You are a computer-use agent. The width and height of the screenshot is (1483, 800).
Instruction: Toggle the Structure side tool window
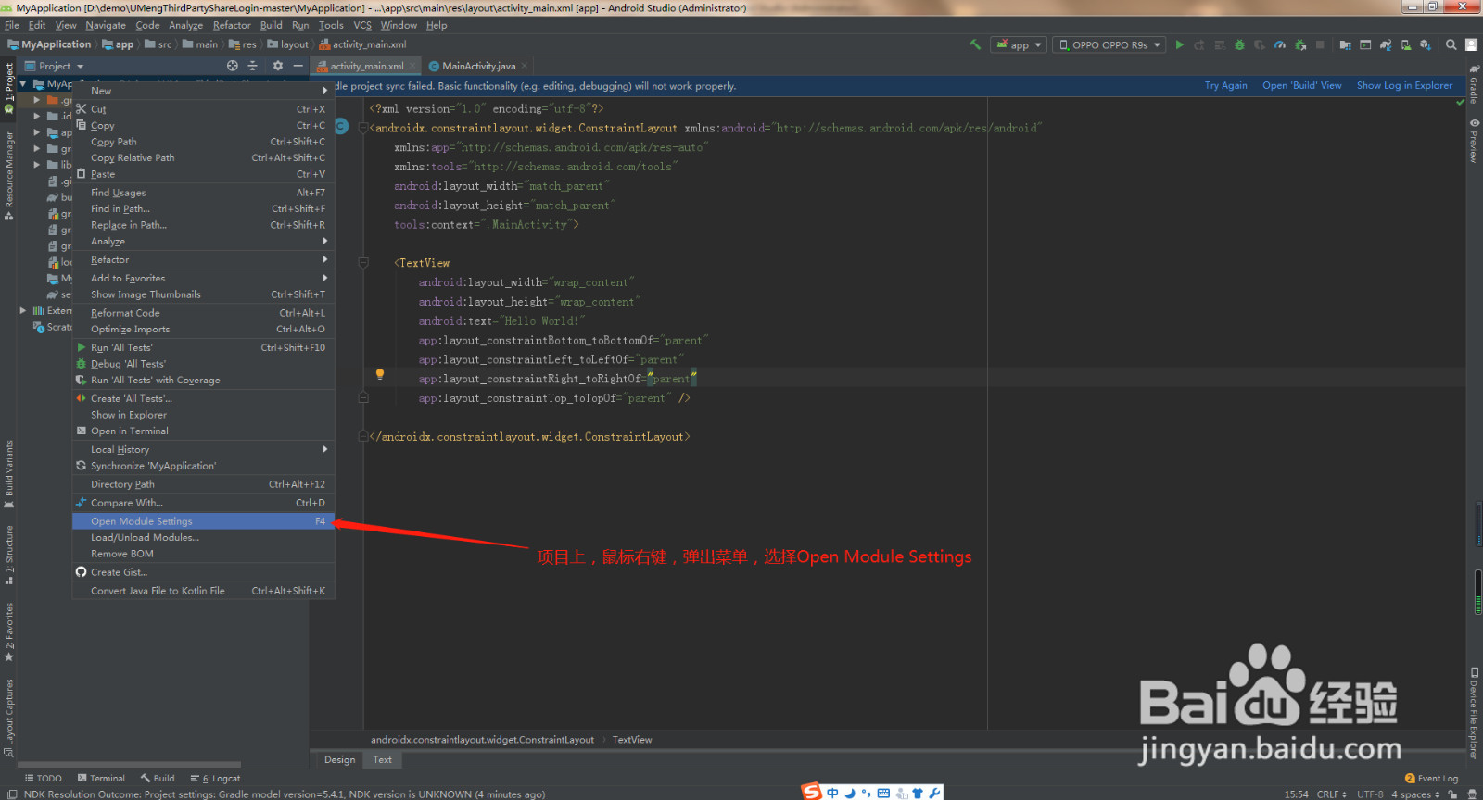pos(8,555)
